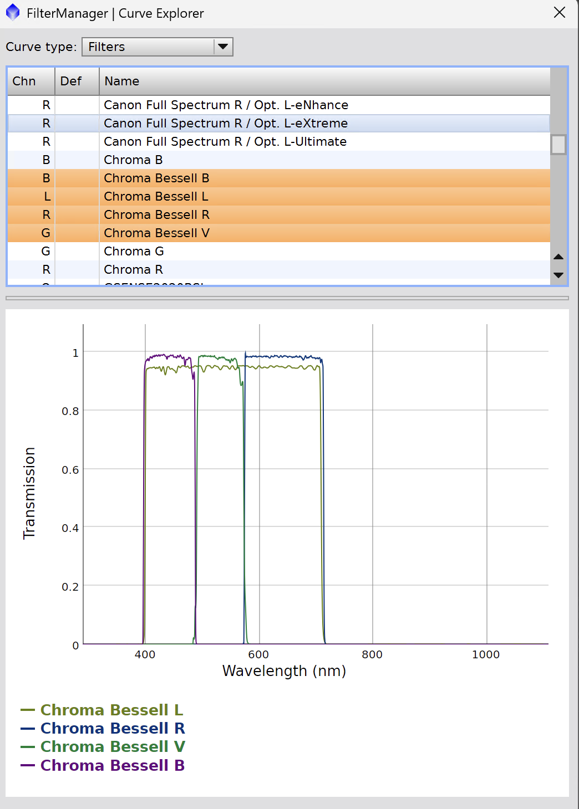Click the FilterManager app icon in title bar
Image resolution: width=579 pixels, height=809 pixels.
point(13,12)
